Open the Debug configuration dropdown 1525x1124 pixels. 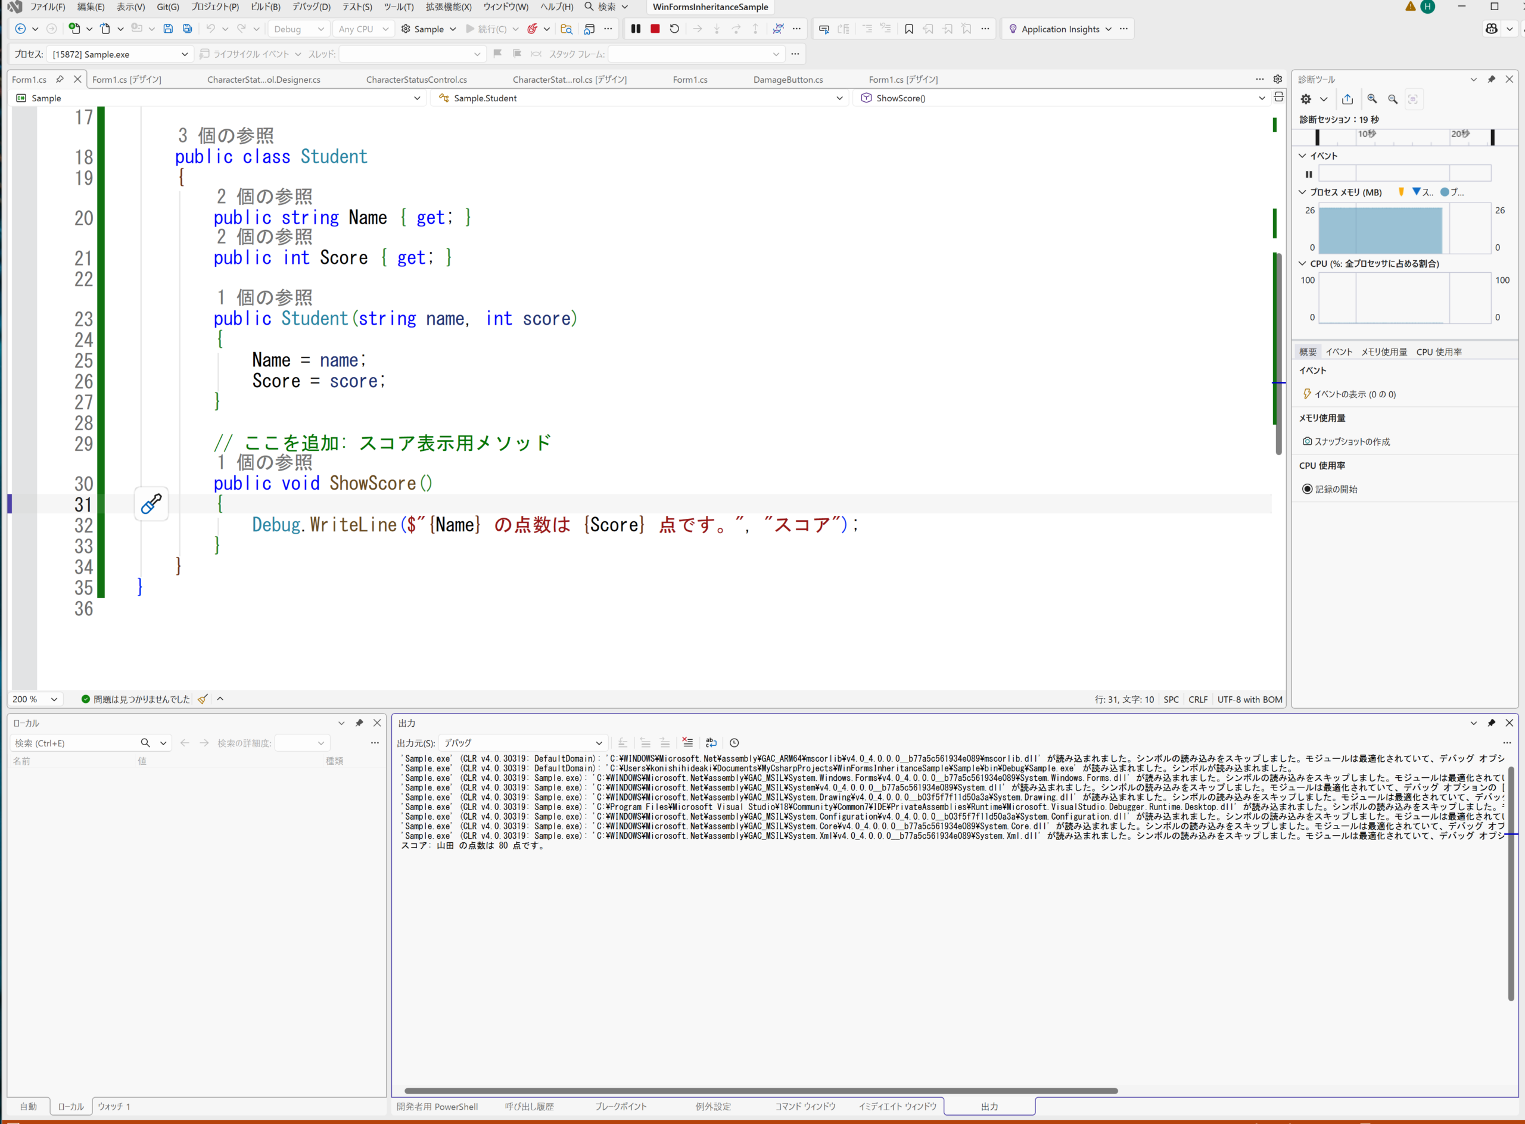click(298, 29)
